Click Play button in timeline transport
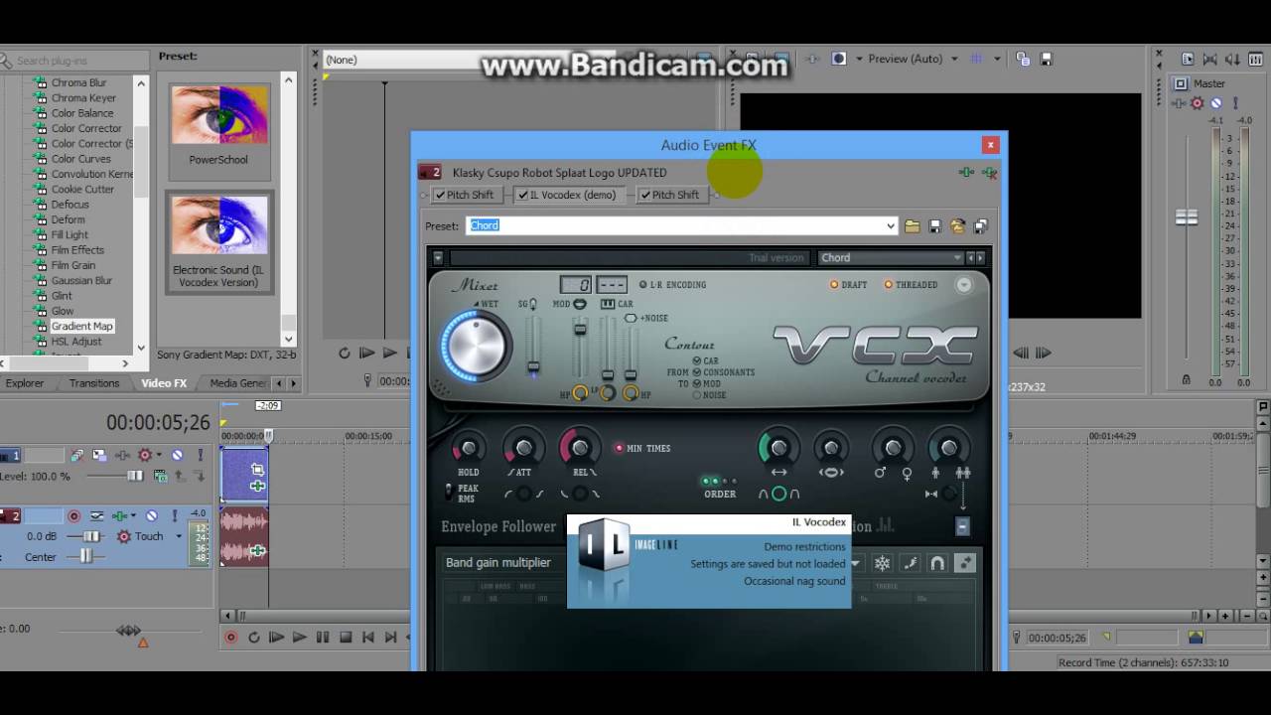Screen dimensions: 1271x715 [299, 638]
